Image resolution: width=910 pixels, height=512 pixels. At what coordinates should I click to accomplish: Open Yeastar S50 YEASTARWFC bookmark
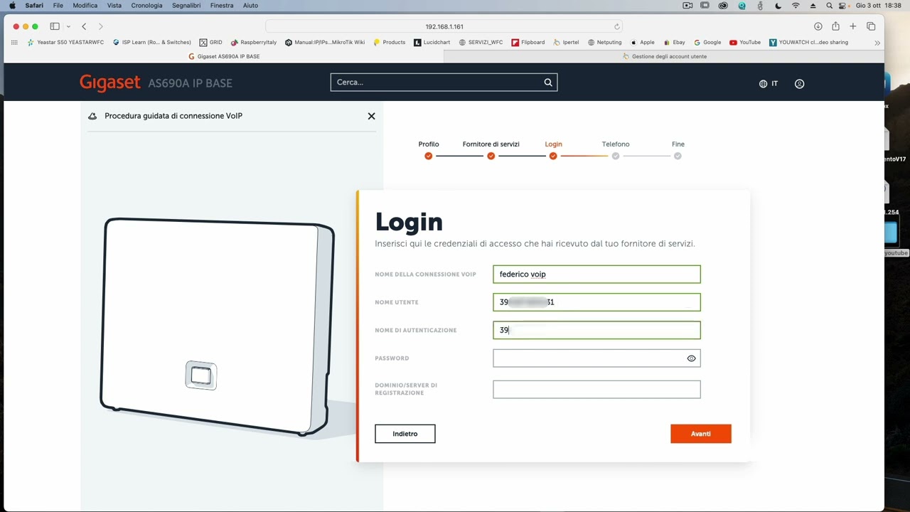point(65,43)
